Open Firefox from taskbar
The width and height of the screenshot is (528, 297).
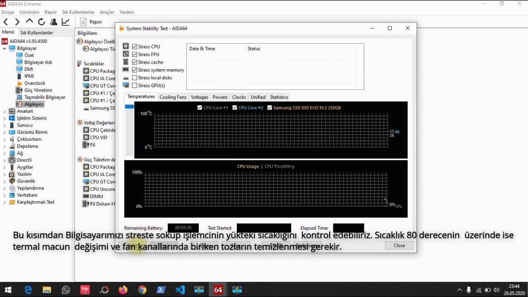[x=123, y=290]
